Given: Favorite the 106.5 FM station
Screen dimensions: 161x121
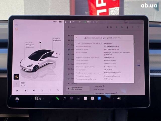Looking at the screenshot, I should [x=42, y=90].
